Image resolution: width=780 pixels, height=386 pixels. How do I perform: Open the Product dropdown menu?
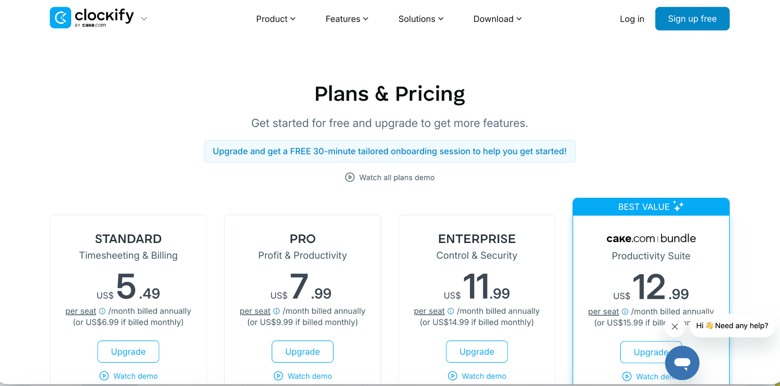[276, 19]
